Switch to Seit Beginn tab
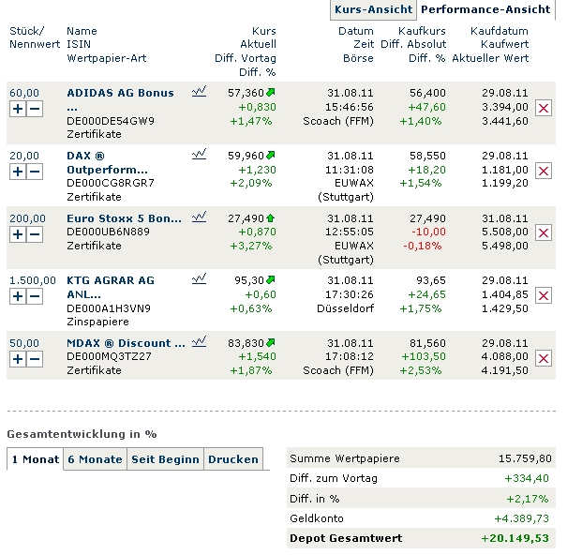The width and height of the screenshot is (582, 555). coord(165,459)
